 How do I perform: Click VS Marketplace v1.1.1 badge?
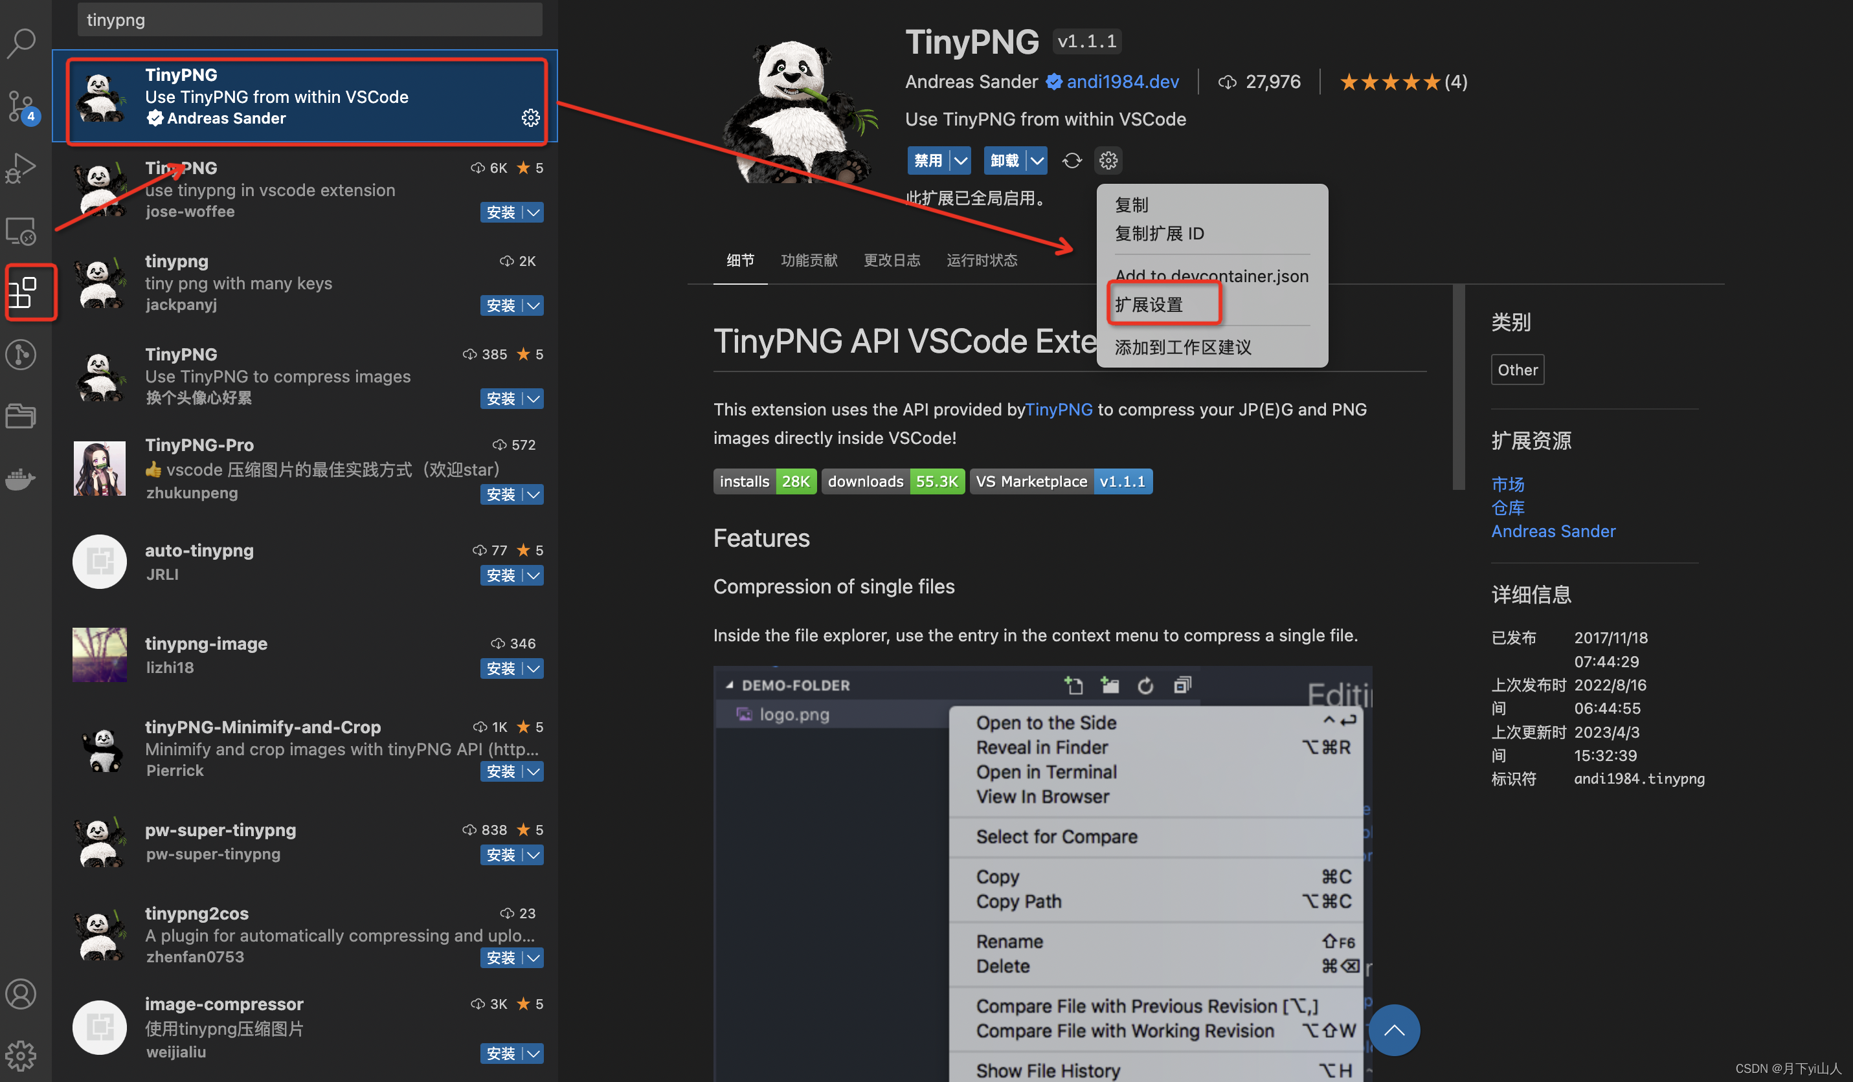point(1061,481)
